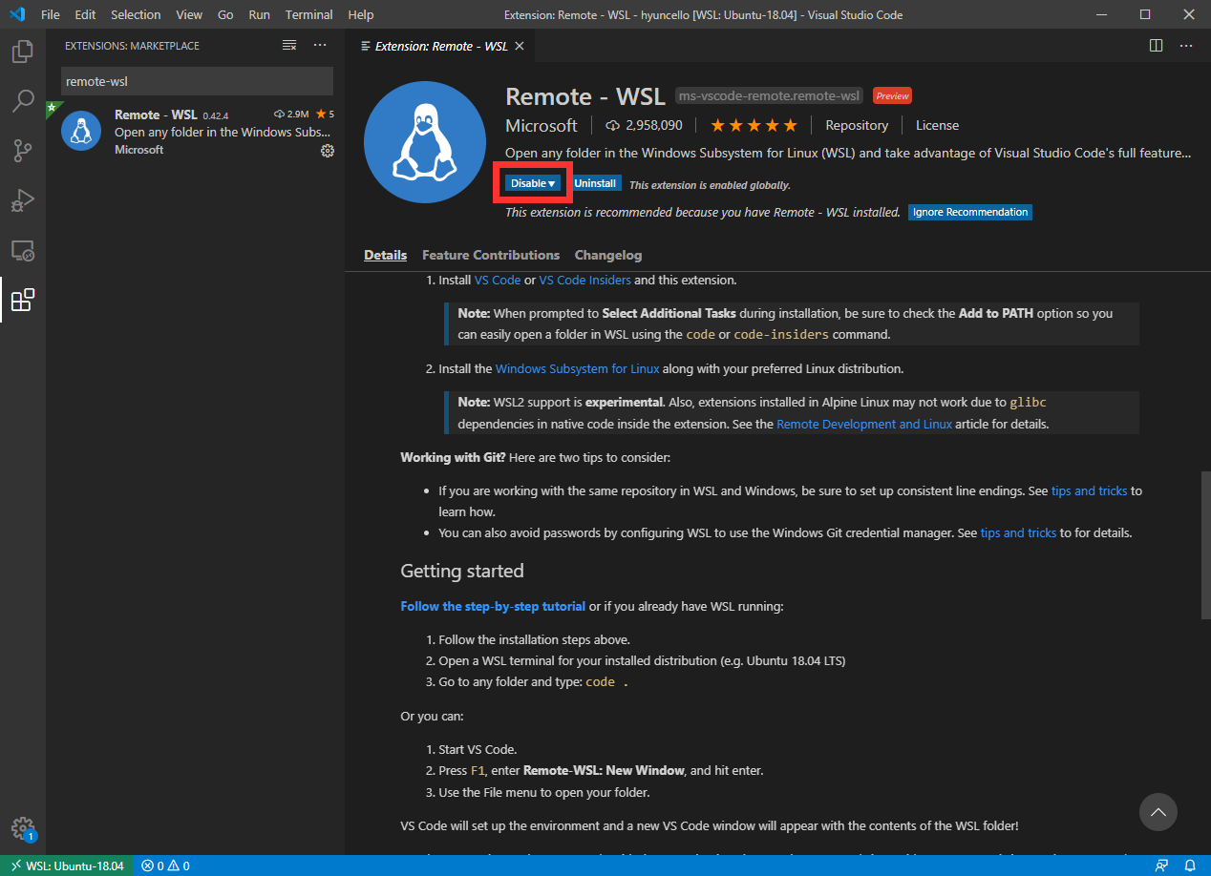Viewport: 1211px width, 876px height.
Task: Click the scroll to top arrow button
Action: (x=1158, y=812)
